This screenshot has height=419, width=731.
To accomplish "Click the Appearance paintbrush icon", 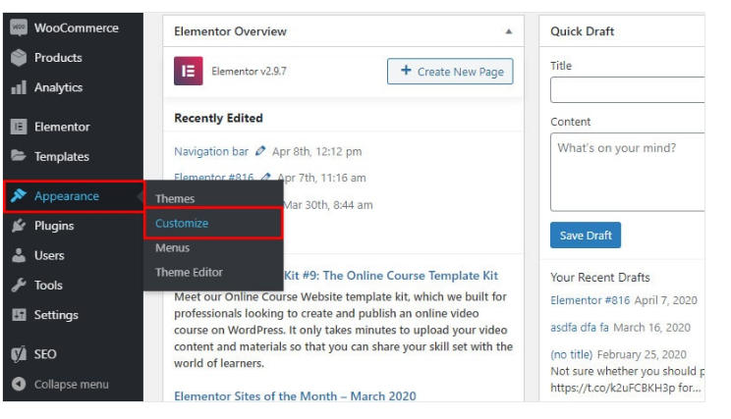I will pyautogui.click(x=19, y=195).
